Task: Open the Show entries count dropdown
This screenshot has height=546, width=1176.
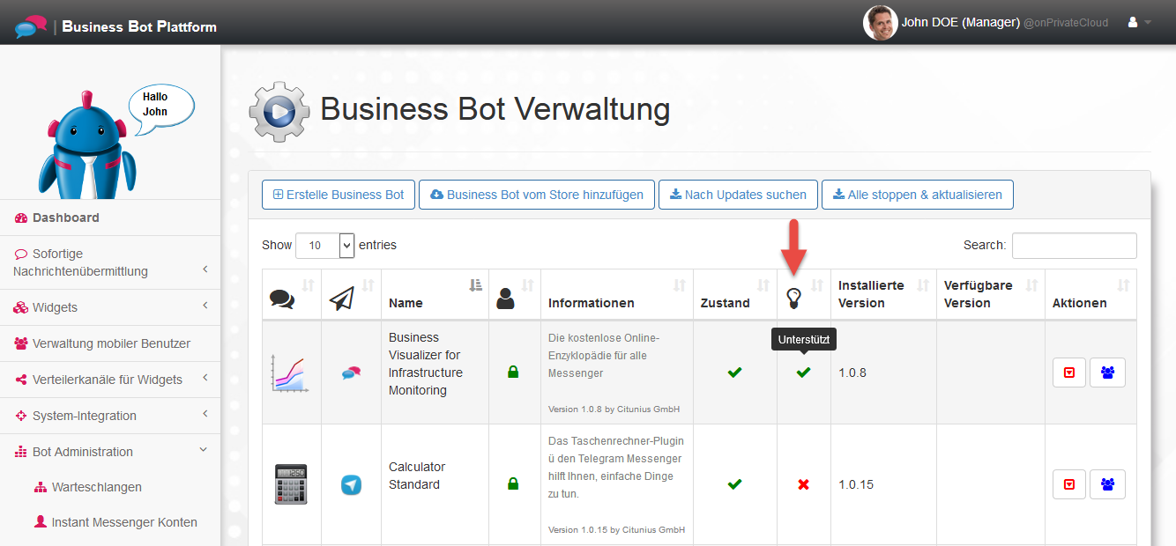Action: 324,246
